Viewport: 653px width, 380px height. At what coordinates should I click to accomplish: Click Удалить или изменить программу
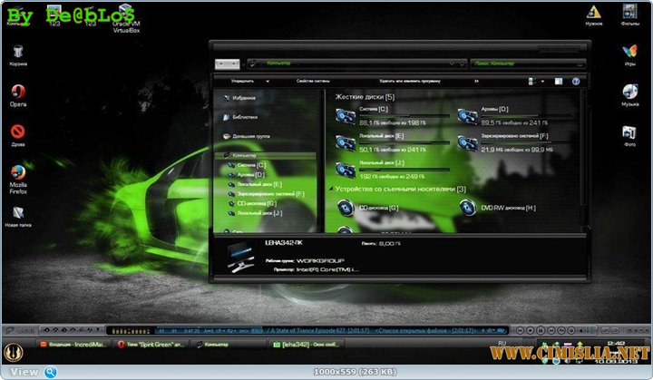(x=410, y=82)
